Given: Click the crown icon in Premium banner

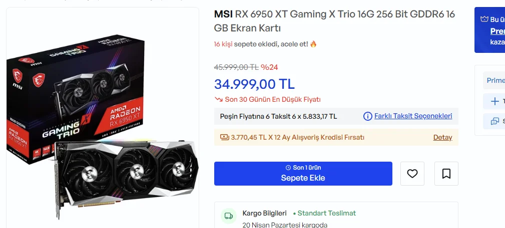Looking at the screenshot, I should click(483, 20).
